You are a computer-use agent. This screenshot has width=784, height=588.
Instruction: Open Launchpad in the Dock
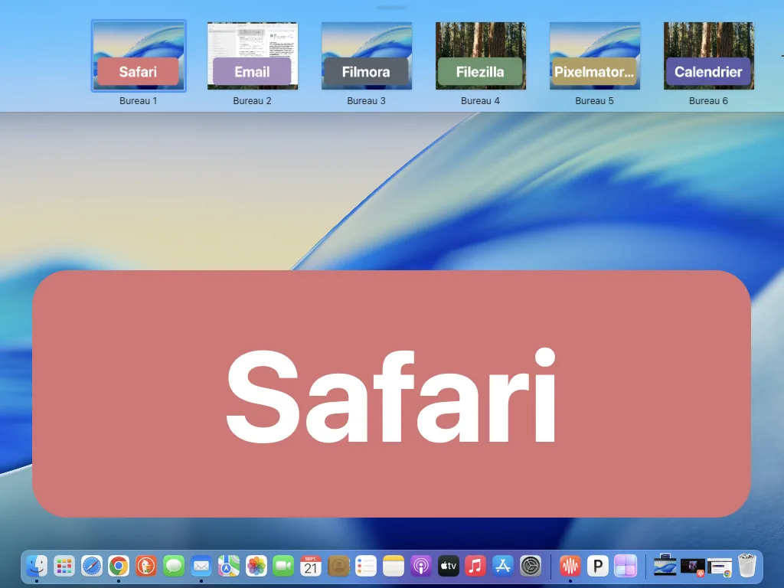(x=64, y=566)
